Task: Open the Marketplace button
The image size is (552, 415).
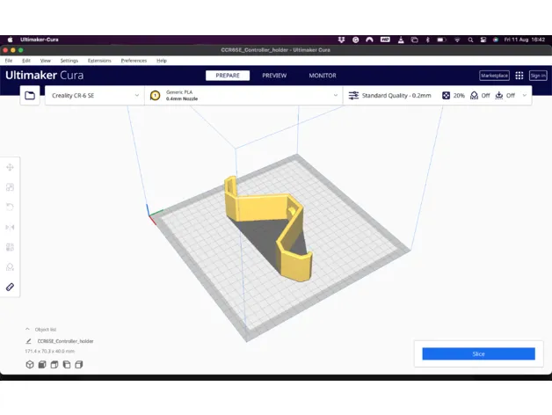Action: point(494,76)
